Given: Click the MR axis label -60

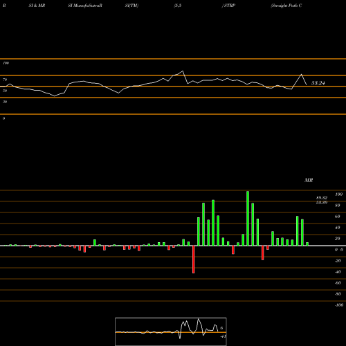Looking at the screenshot, I should 338,283.
